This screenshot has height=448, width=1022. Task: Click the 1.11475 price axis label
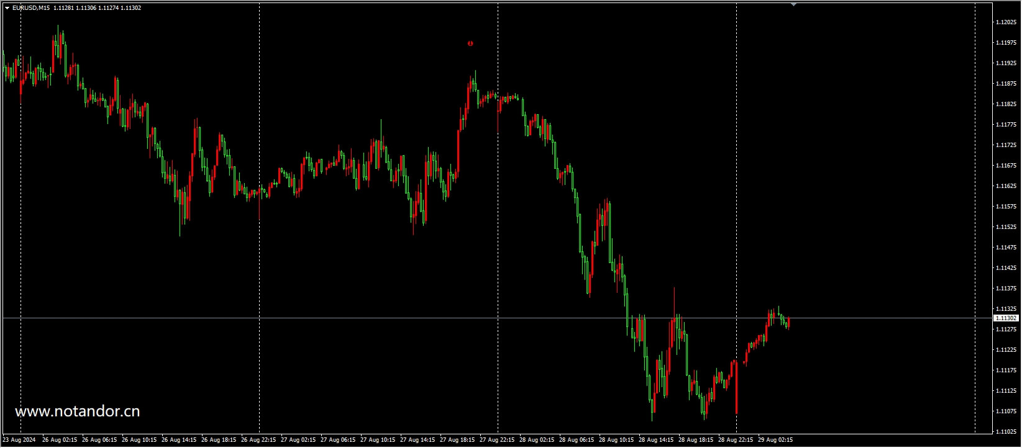(x=1006, y=248)
